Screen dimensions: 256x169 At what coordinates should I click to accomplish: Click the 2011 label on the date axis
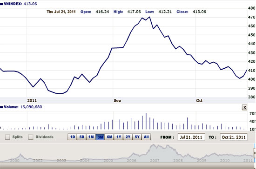32,101
